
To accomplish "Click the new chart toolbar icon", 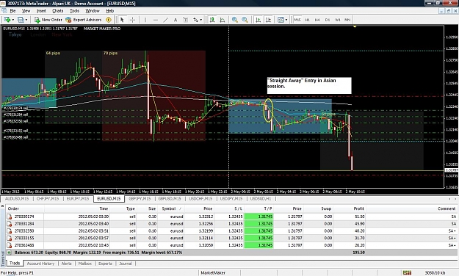I will click(x=7, y=20).
